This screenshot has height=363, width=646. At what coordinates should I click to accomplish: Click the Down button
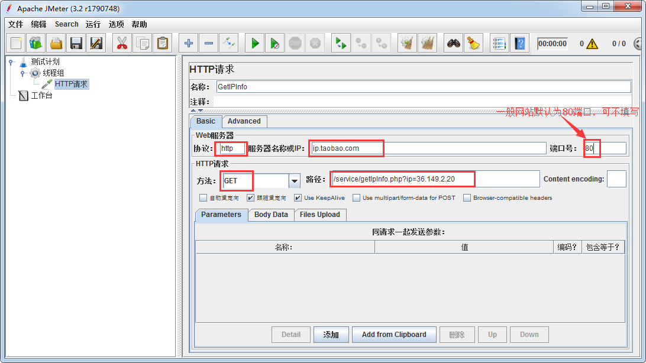tap(529, 335)
